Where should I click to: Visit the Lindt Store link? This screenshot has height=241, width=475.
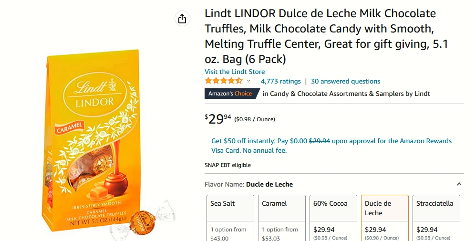[235, 72]
